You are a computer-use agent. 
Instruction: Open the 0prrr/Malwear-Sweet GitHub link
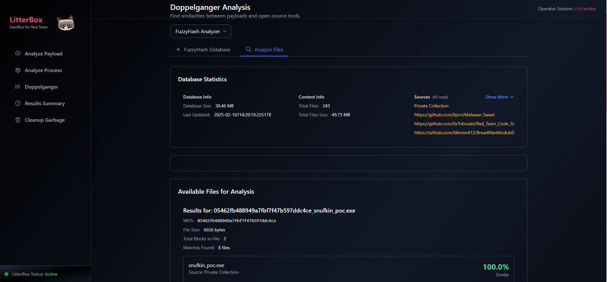click(454, 115)
